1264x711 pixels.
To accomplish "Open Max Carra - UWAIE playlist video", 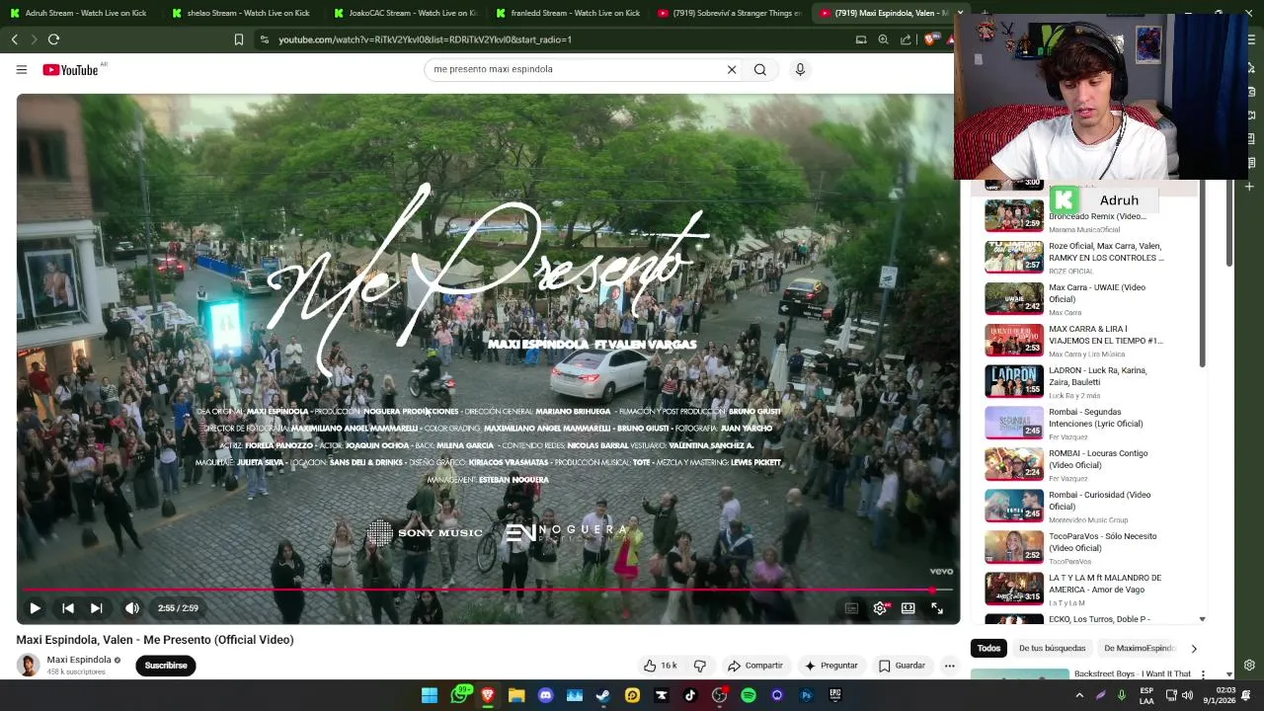I will (x=1076, y=299).
